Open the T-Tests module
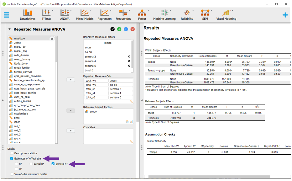 pos(46,15)
